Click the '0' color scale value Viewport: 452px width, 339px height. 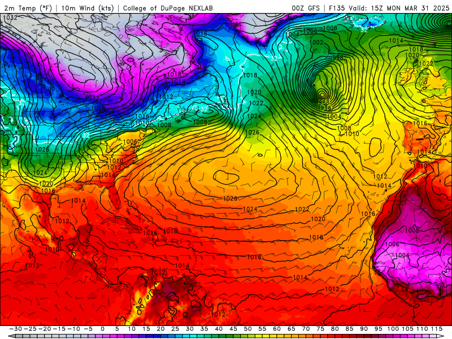(103, 329)
